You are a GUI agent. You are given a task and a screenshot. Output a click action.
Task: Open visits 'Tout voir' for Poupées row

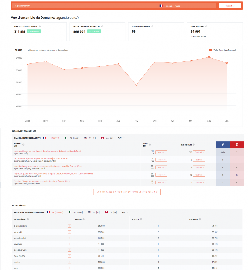[x=161, y=182]
